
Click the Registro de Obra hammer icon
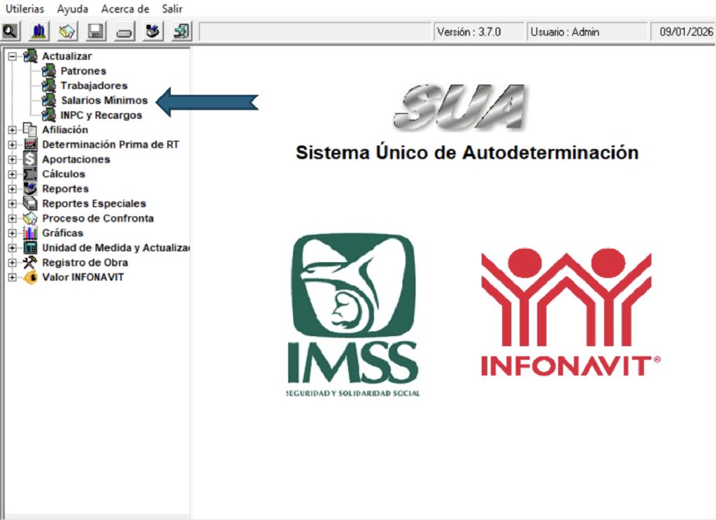pyautogui.click(x=30, y=263)
